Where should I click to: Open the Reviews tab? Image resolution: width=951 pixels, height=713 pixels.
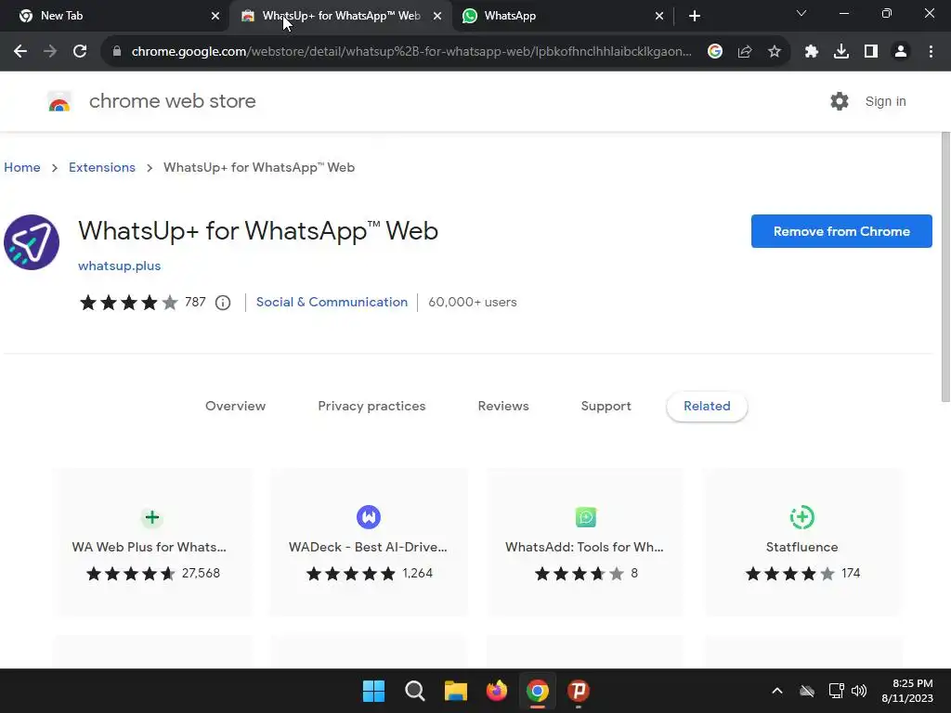pyautogui.click(x=503, y=407)
